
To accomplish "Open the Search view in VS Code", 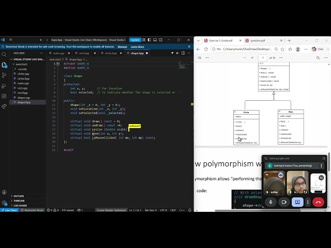I will (4, 54).
